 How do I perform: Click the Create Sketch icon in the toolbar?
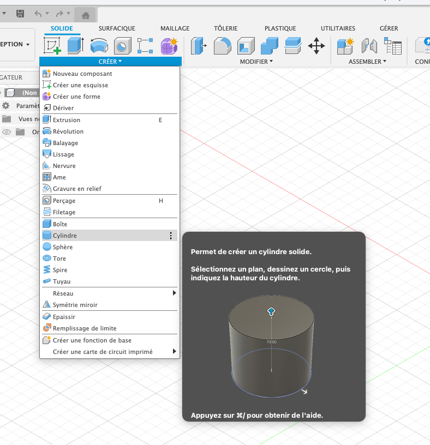[x=52, y=46]
